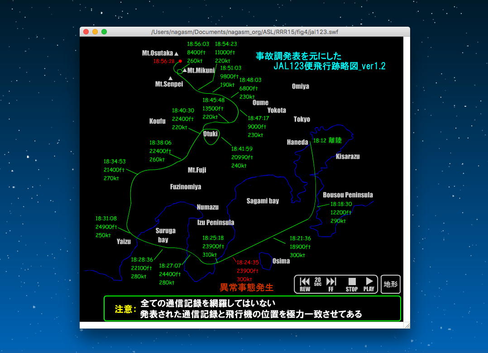The image size is (488, 353).
Task: Click the 18:41:59 waypoint label
Action: (242, 149)
